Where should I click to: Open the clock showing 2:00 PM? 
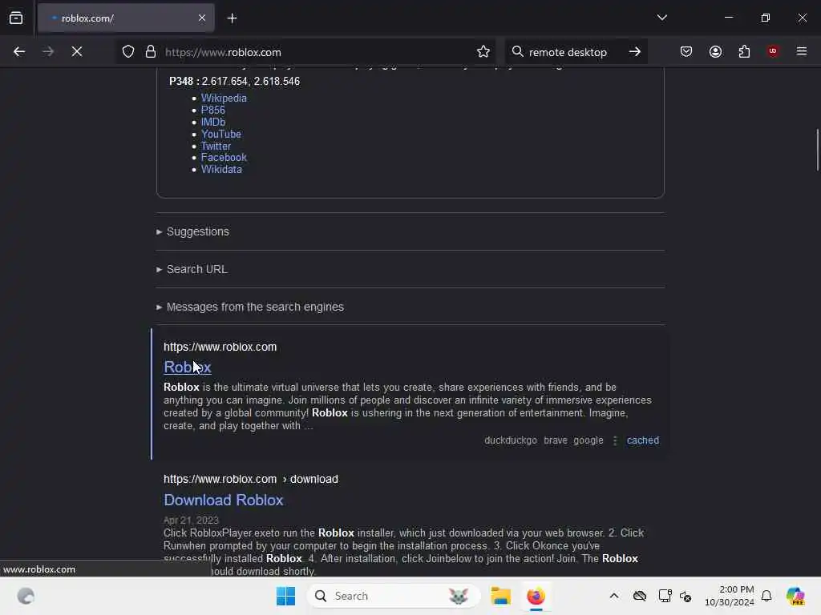pos(730,596)
